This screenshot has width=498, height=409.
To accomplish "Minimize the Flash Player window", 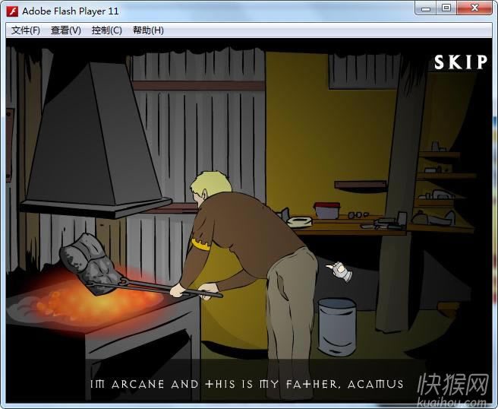I will pyautogui.click(x=426, y=8).
